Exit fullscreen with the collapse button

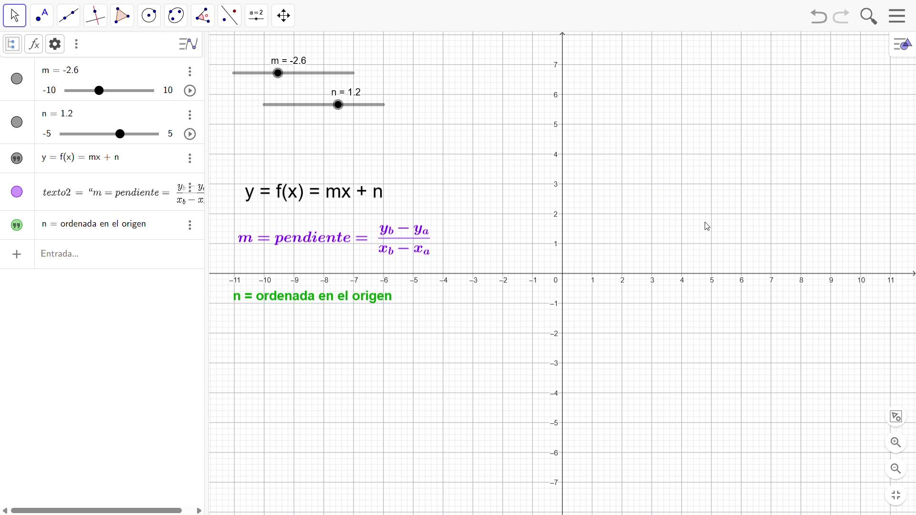point(896,495)
